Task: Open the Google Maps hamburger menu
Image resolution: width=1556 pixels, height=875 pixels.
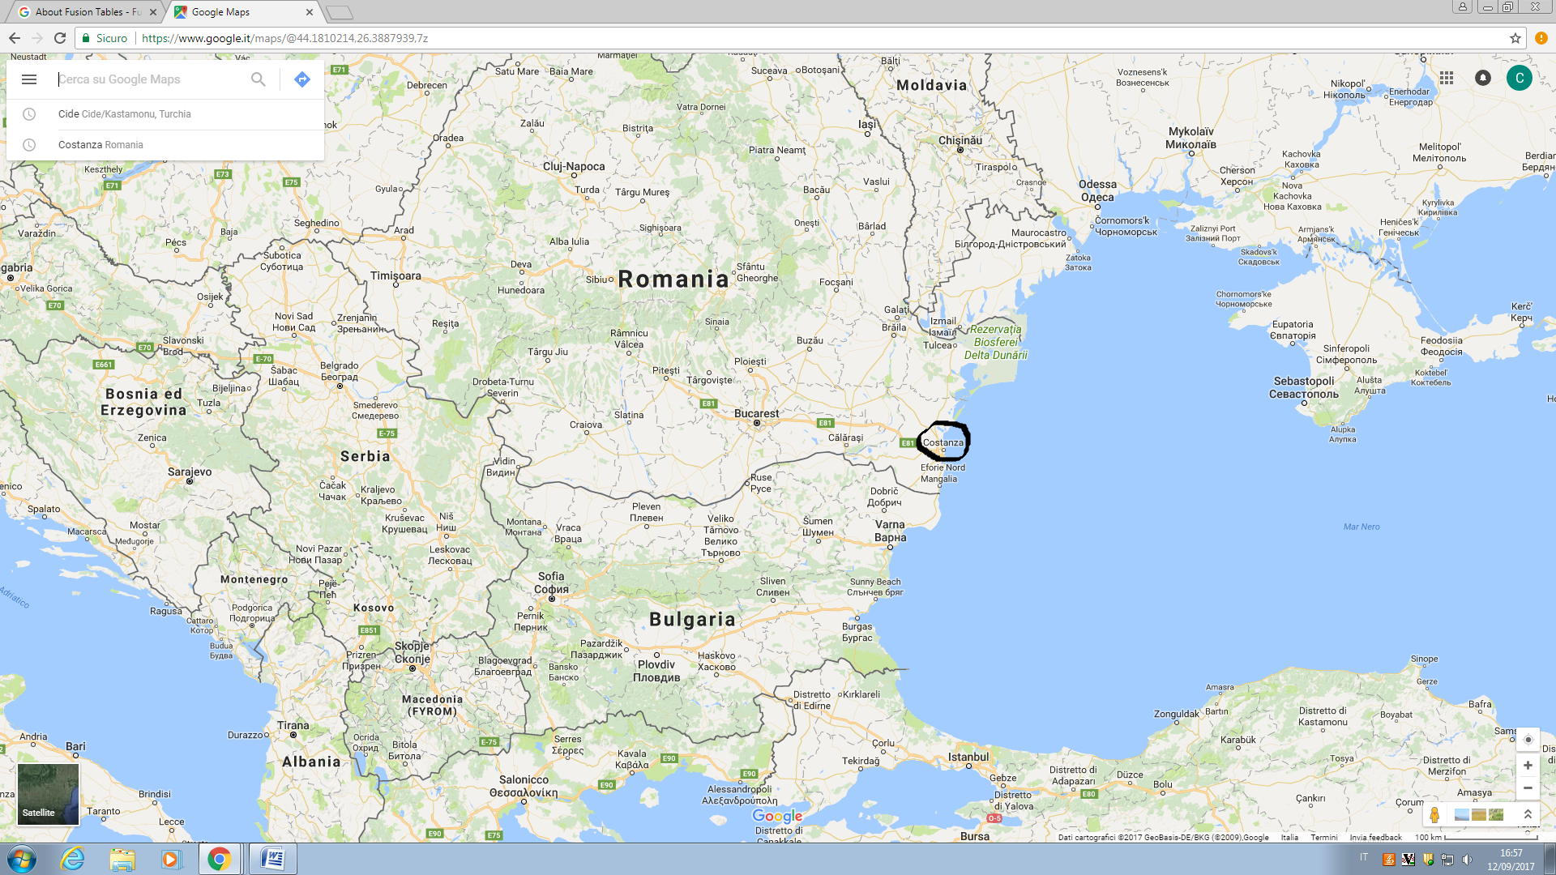Action: click(x=29, y=79)
